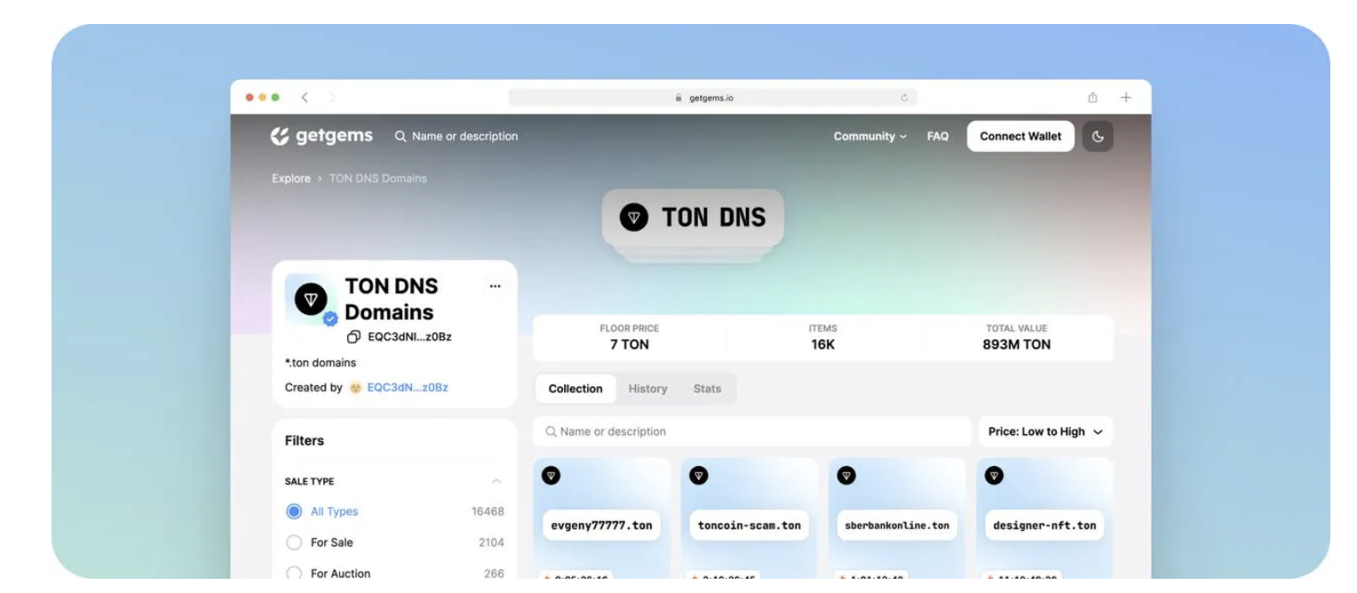The image size is (1357, 593).
Task: Reload page using address bar refresh icon
Action: pos(904,99)
